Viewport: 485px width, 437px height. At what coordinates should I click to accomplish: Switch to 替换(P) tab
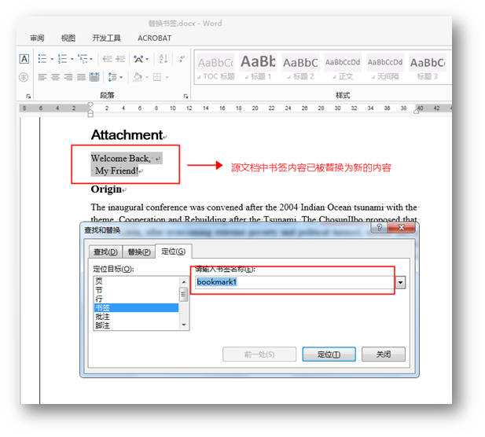pos(139,252)
